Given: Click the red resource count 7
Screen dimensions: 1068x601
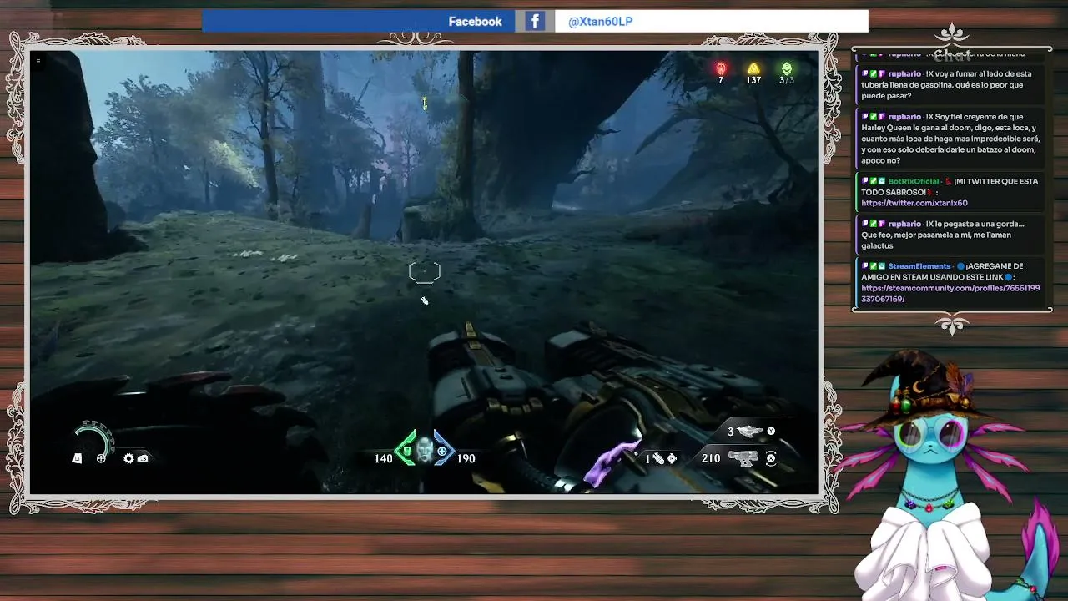Looking at the screenshot, I should 721,81.
